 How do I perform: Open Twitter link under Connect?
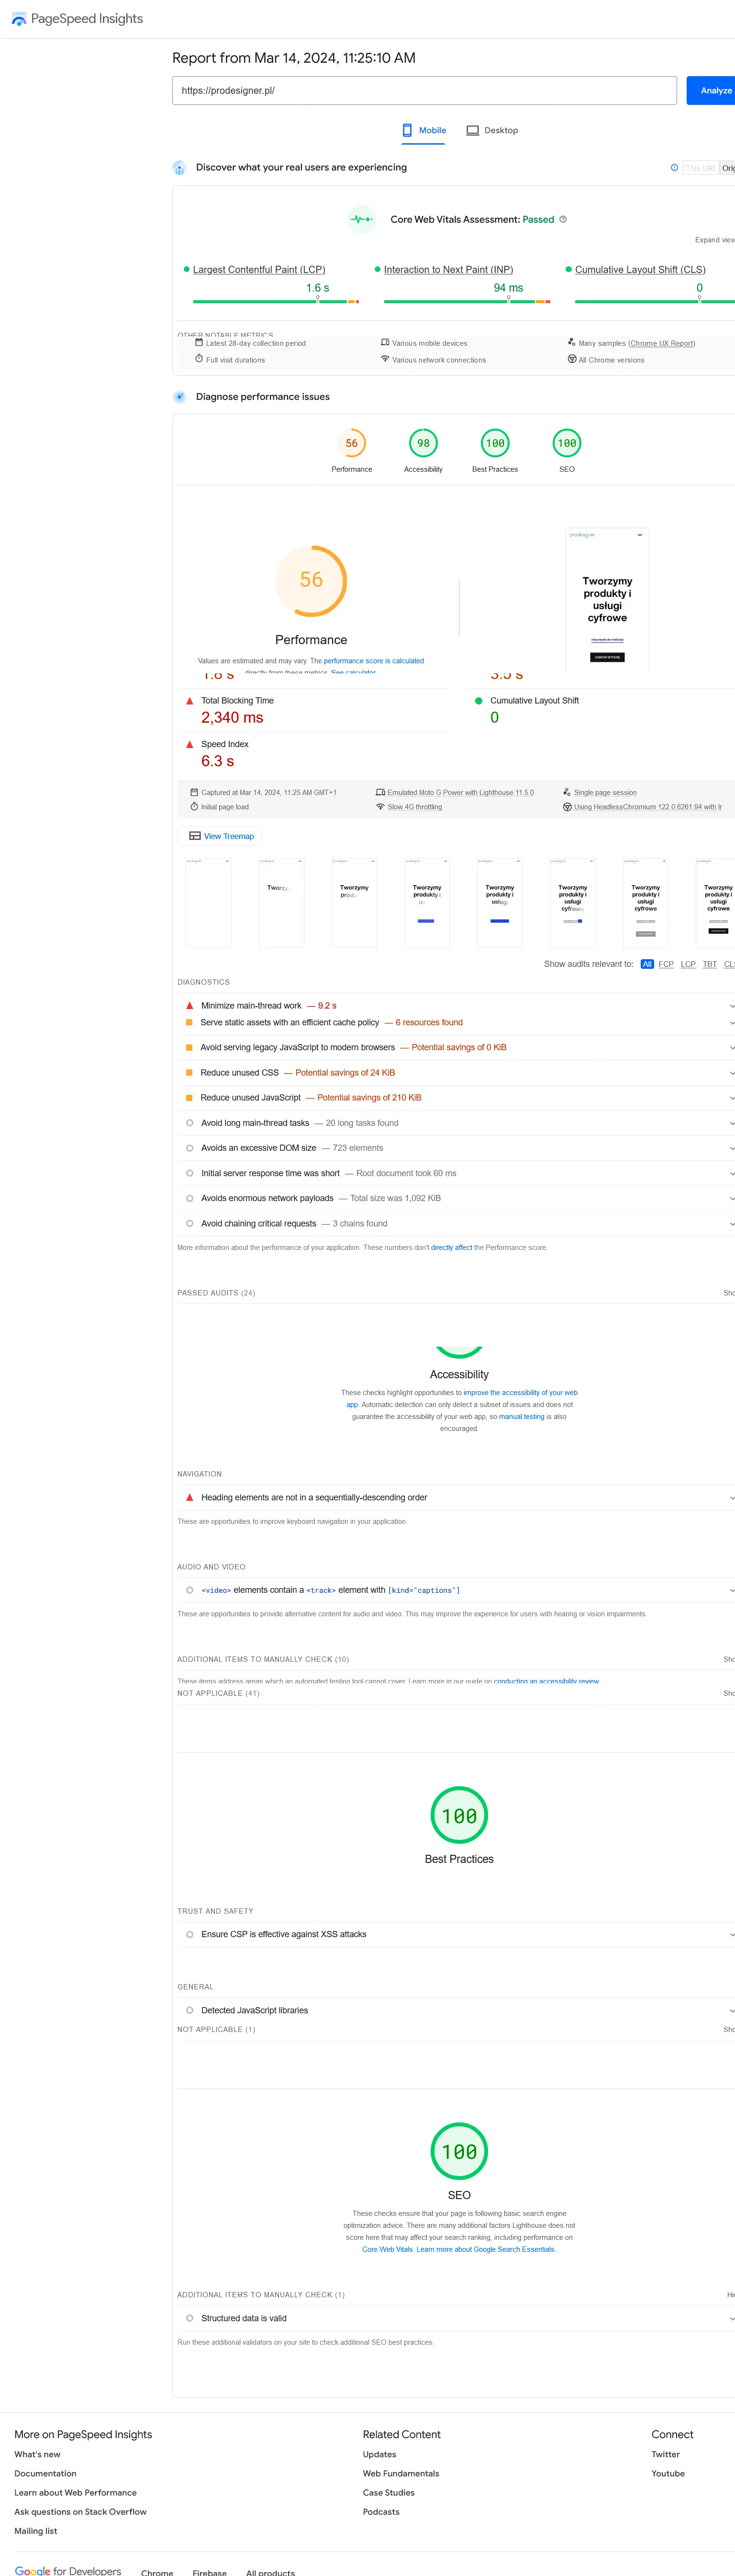(x=665, y=2455)
